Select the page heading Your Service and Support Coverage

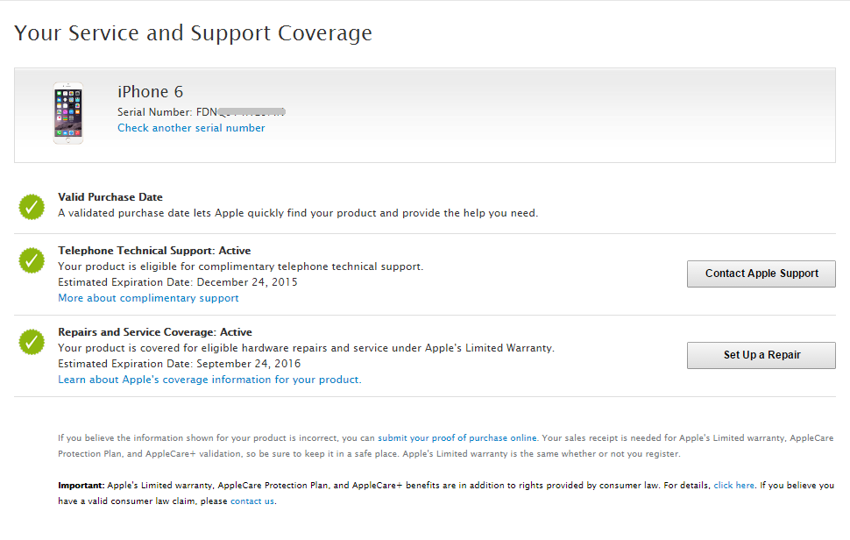tap(193, 33)
